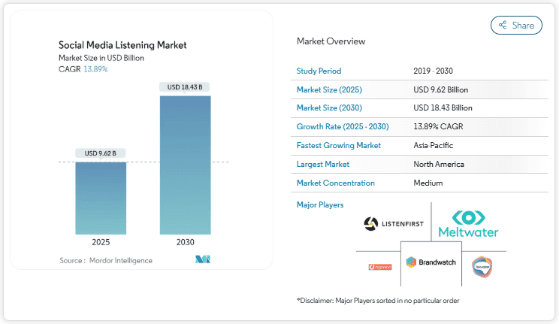This screenshot has height=324, width=559.
Task: Click the Market Size (2025) label
Action: (329, 90)
